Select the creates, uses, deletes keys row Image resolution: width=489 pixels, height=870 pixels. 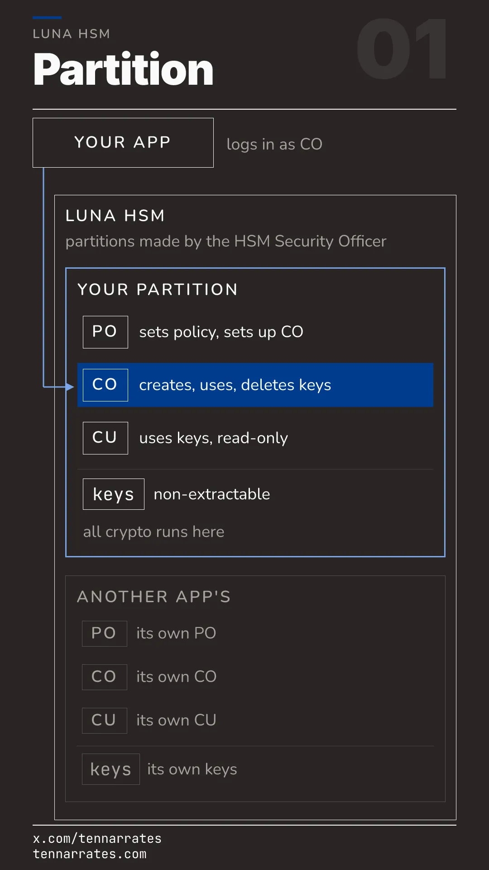(255, 385)
